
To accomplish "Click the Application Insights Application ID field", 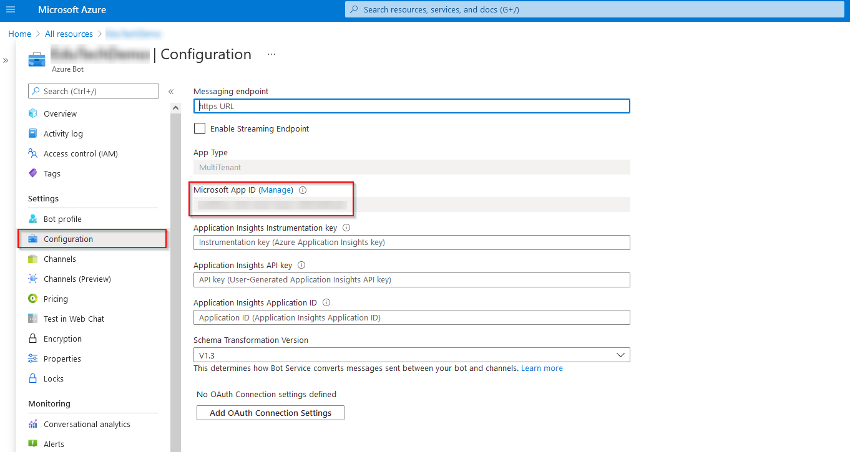I will pos(412,317).
